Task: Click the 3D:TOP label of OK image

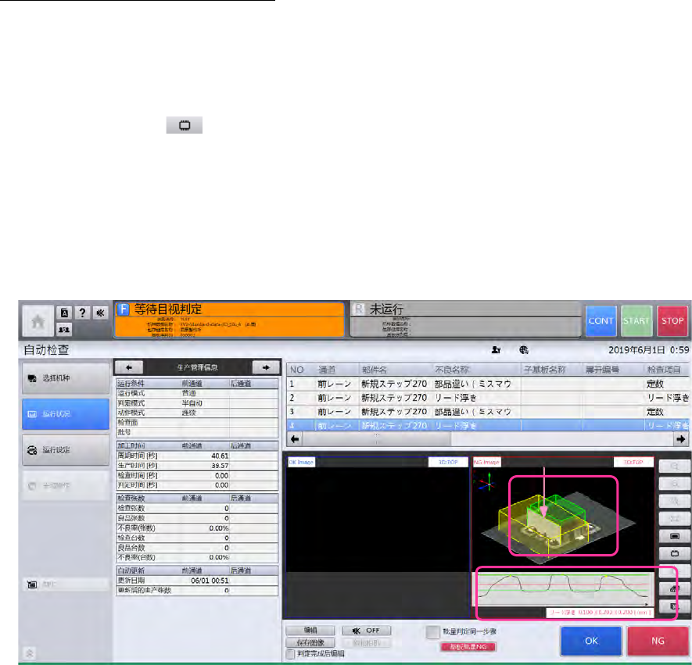Action: [448, 462]
